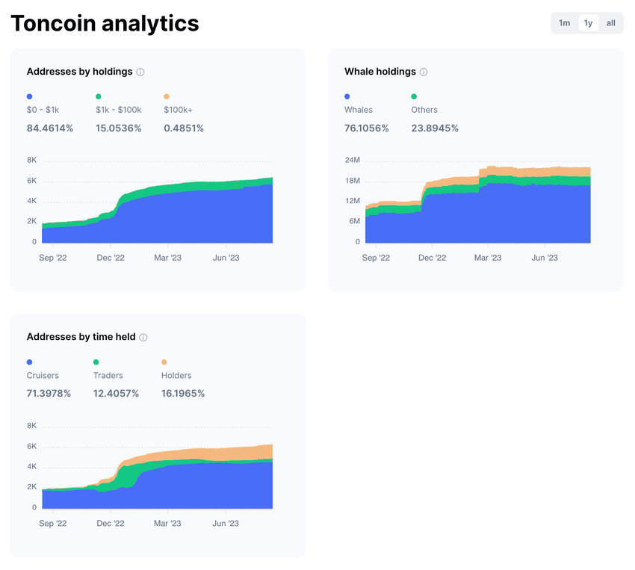Click the Toncoin analytics heading
635x570 pixels.
105,23
